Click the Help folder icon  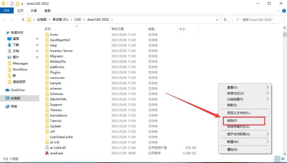pyautogui.click(x=47, y=45)
